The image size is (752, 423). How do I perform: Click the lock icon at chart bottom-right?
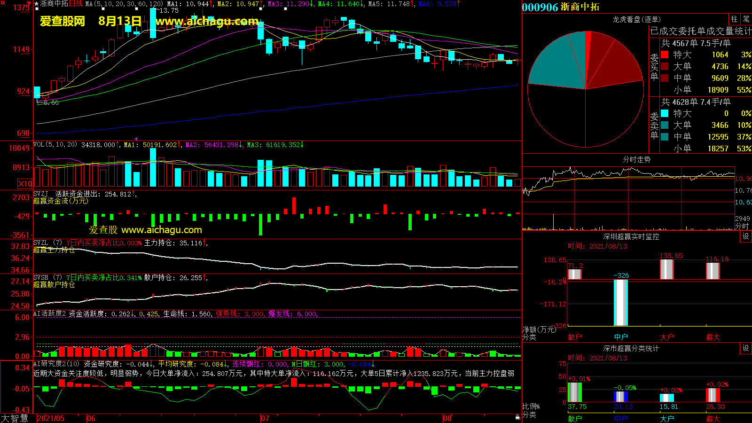point(517,416)
